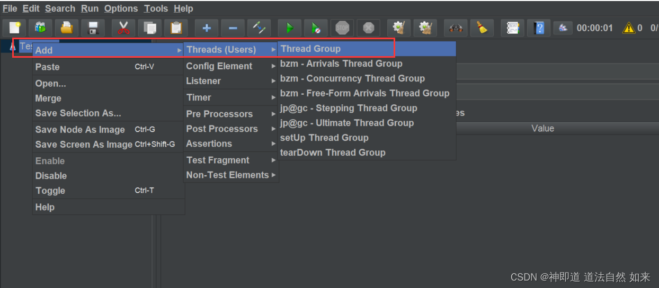Click Paste in the context menu
Image resolution: width=659 pixels, height=288 pixels.
108,67
